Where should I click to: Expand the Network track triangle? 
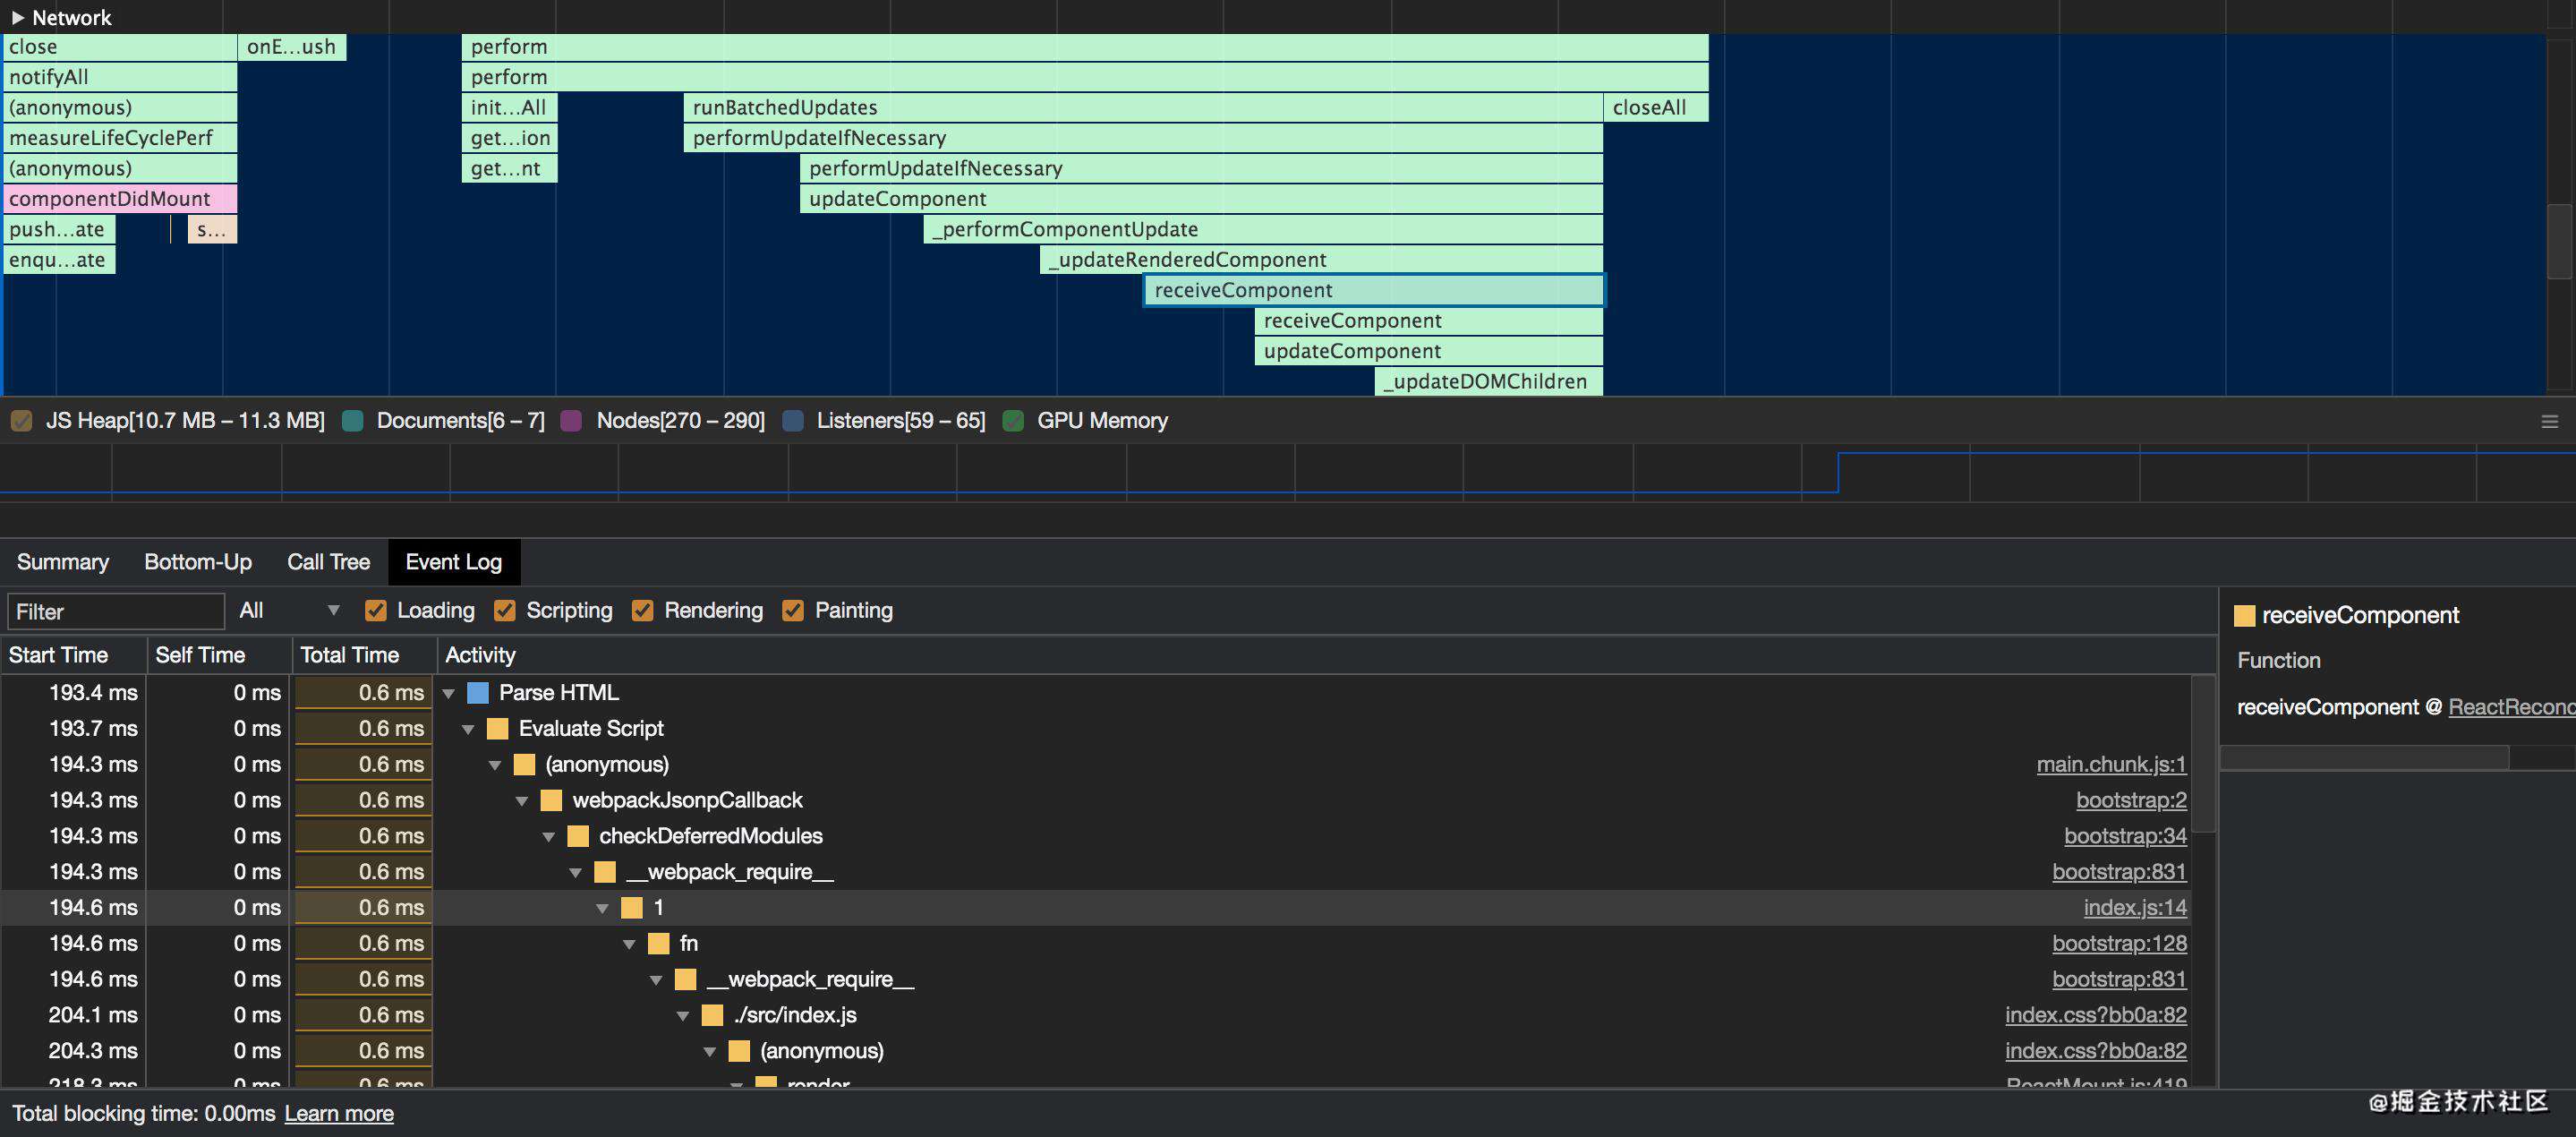18,17
